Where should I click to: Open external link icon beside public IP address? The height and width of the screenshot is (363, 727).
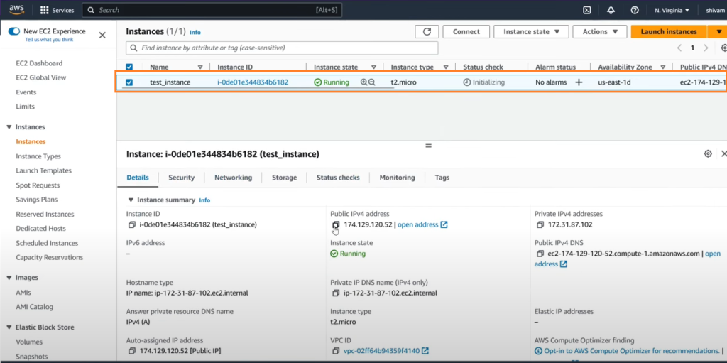(444, 224)
